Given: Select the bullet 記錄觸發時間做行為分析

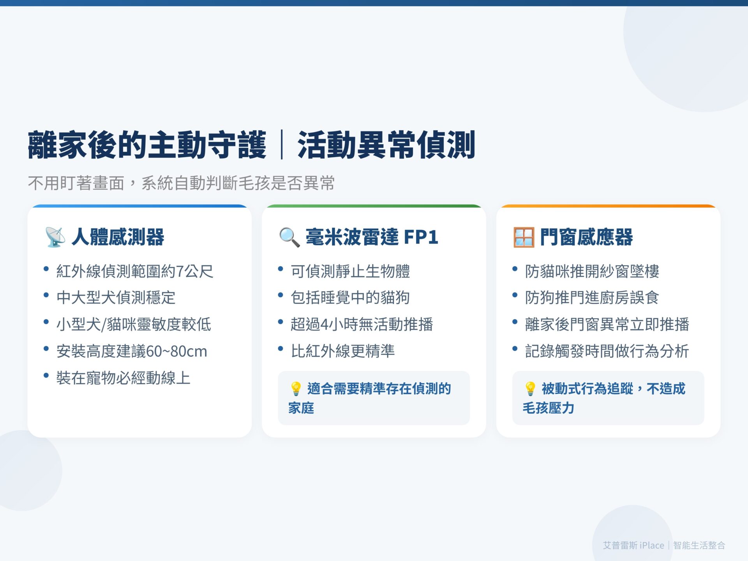Looking at the screenshot, I should point(607,351).
